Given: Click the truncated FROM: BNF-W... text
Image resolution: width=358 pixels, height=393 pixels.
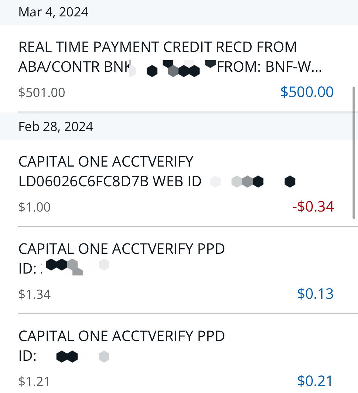Looking at the screenshot, I should [269, 67].
